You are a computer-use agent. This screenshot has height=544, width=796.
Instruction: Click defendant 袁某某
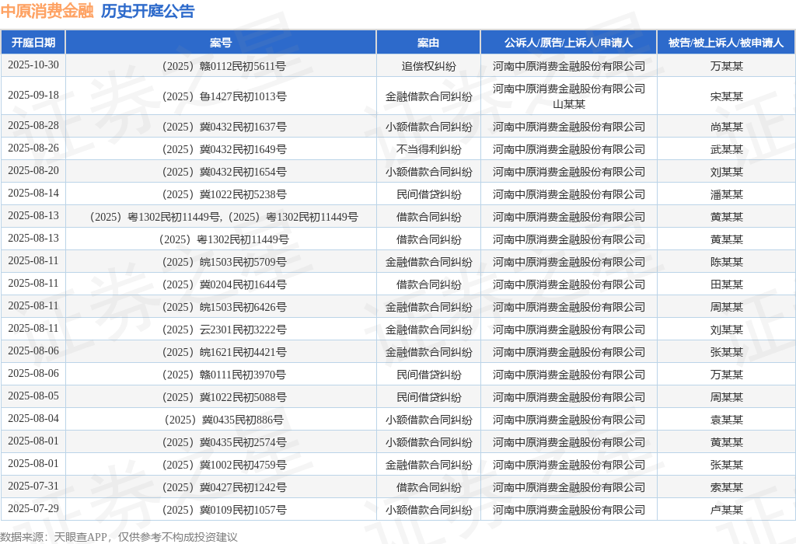727,420
